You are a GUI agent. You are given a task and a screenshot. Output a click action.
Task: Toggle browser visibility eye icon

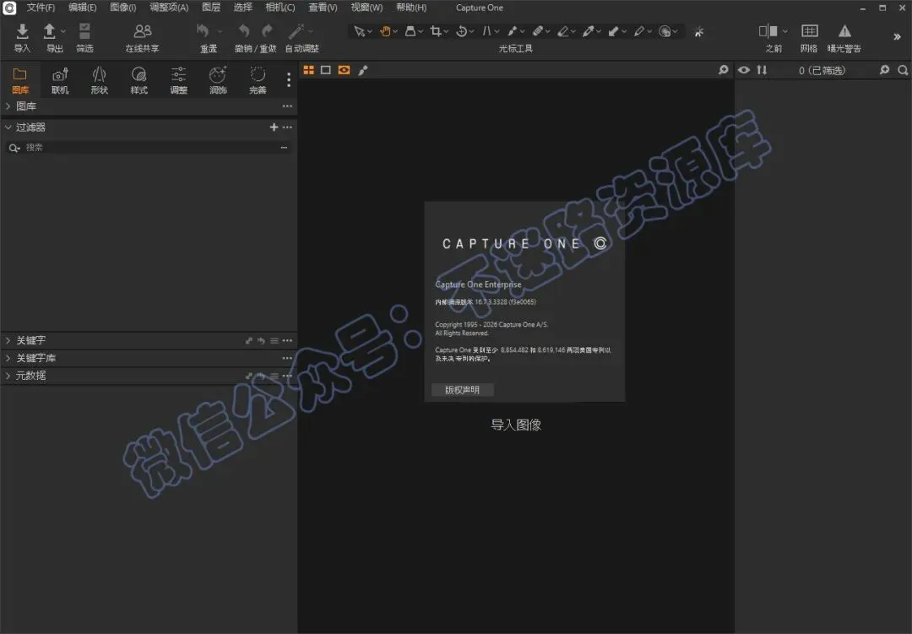pyautogui.click(x=744, y=70)
